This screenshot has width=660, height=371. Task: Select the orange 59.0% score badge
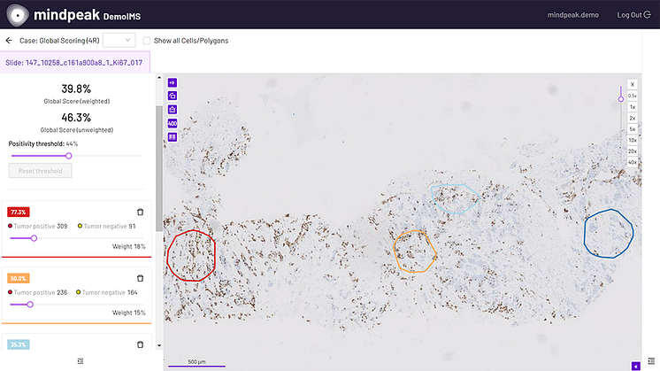(18, 278)
